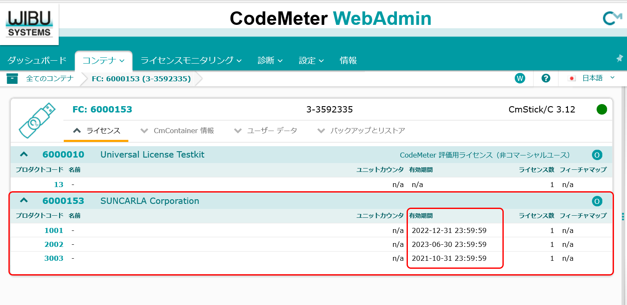Click the circled O icon in Universal License Testkit row
627x305 pixels.
click(597, 155)
